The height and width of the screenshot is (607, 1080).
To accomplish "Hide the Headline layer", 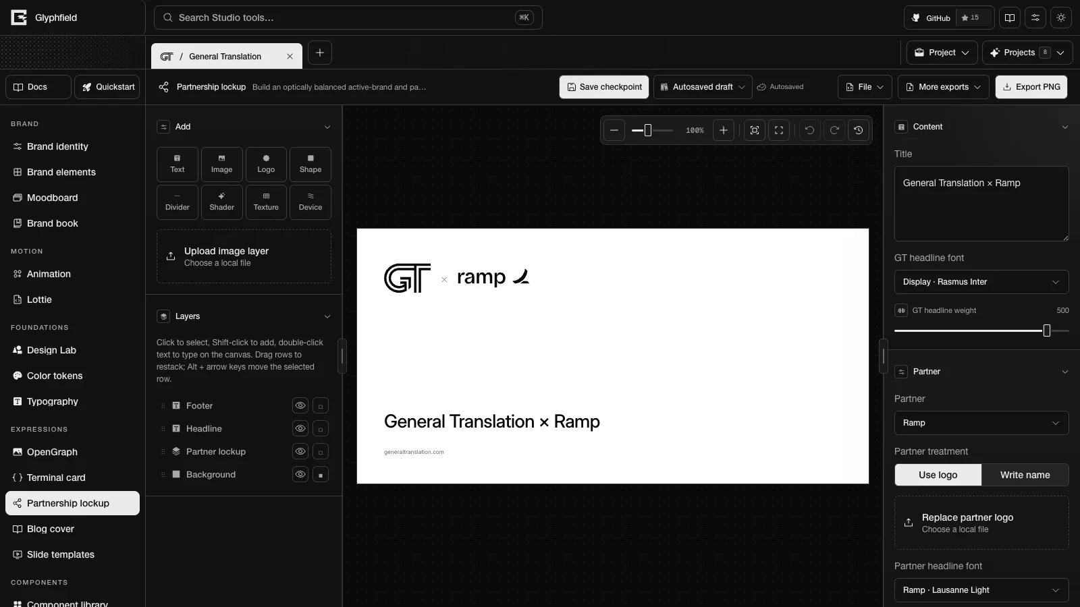I will point(300,428).
